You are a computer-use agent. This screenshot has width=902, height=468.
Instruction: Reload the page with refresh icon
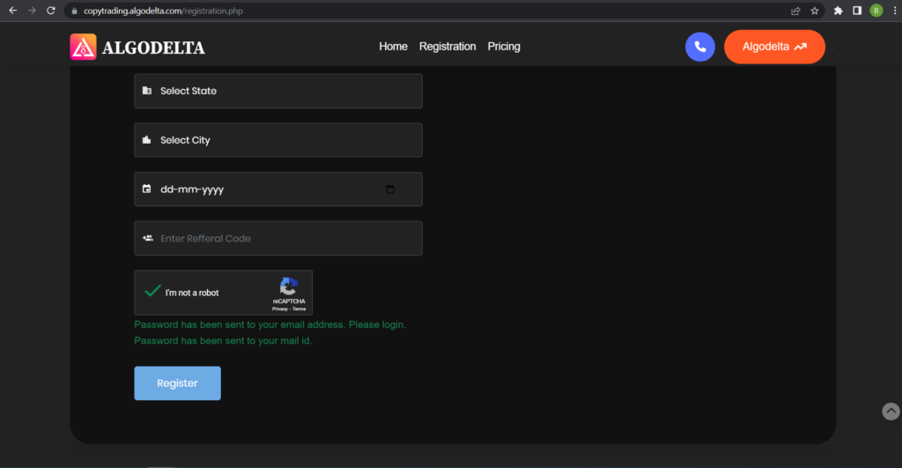tap(50, 11)
